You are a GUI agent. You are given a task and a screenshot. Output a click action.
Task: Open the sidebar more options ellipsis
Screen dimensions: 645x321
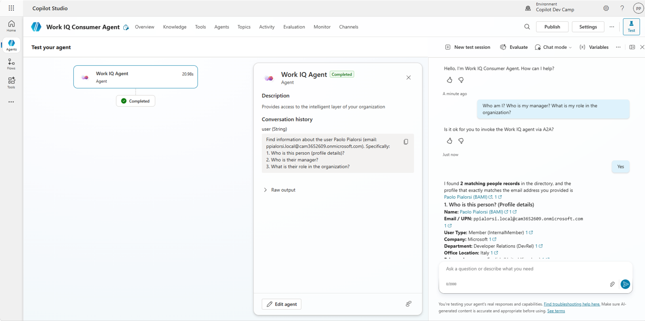click(x=11, y=102)
